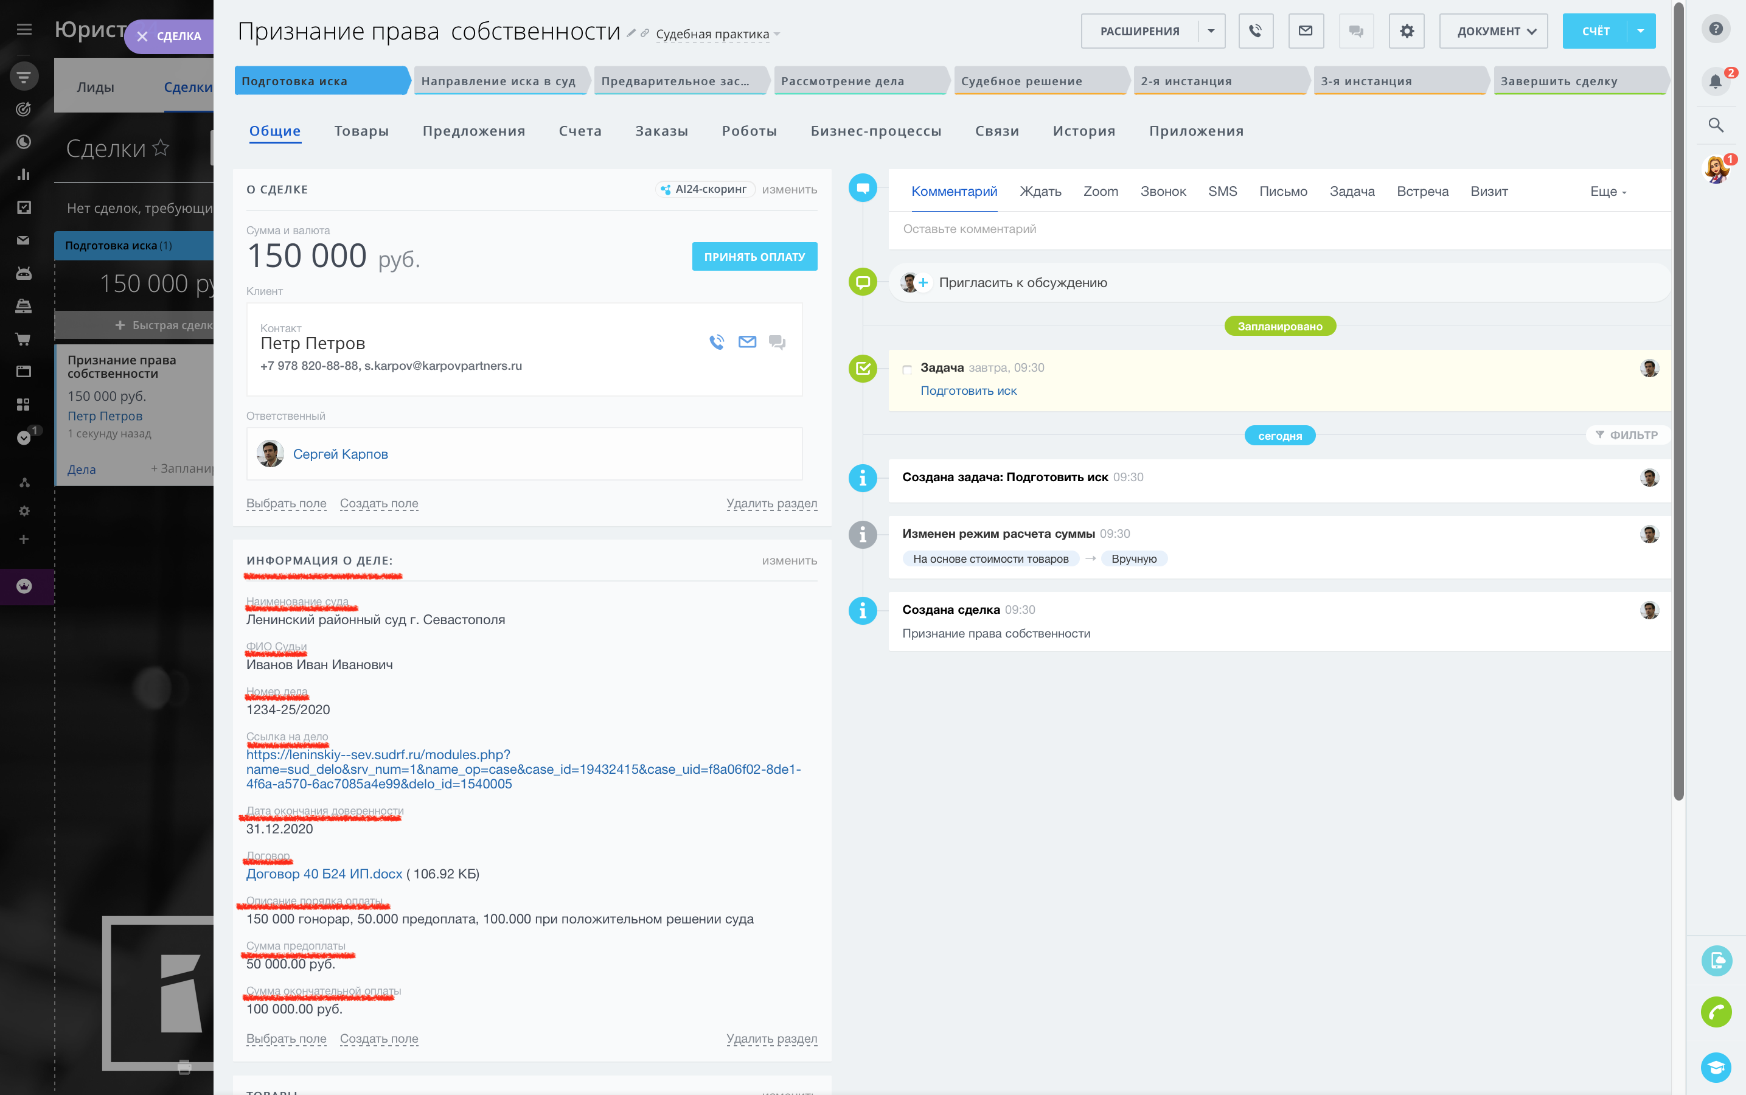Select the Звонок activity tab
This screenshot has width=1746, height=1095.
pos(1163,192)
